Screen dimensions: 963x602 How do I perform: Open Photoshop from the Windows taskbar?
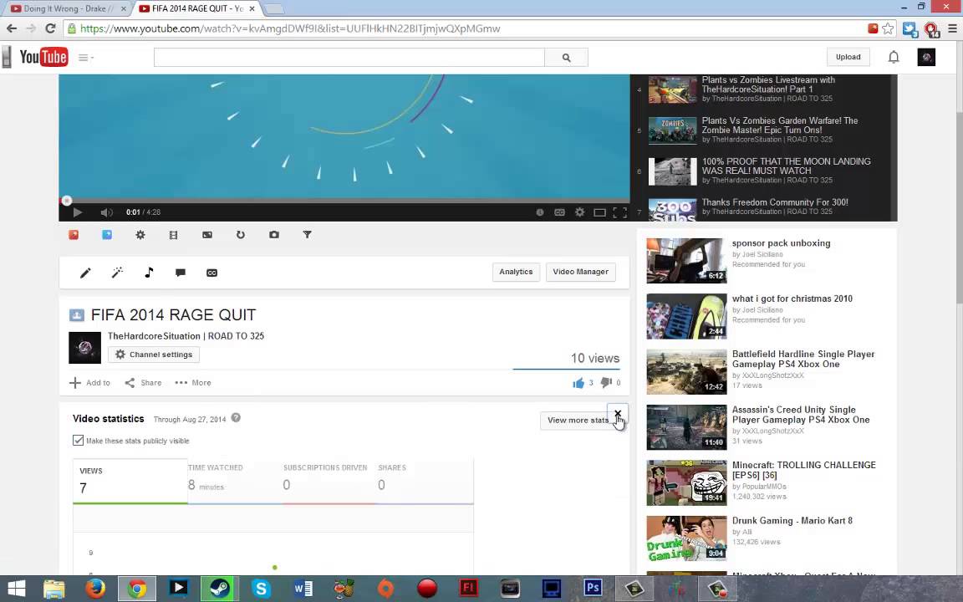(x=593, y=588)
